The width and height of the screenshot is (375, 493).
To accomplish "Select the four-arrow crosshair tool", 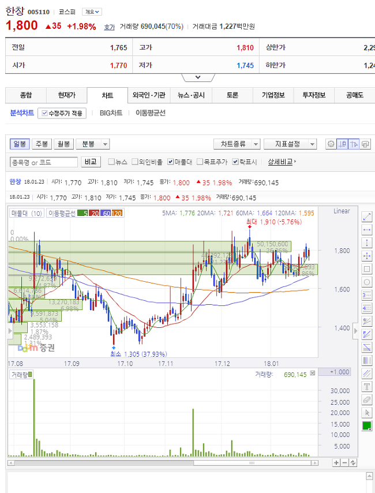I will pyautogui.click(x=367, y=256).
